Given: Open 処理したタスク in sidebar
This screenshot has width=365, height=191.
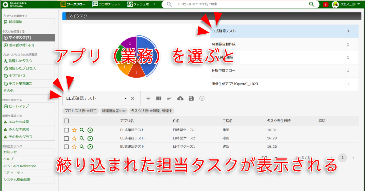Looking at the screenshot, I should point(28,61).
